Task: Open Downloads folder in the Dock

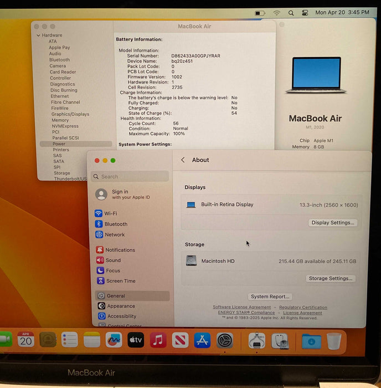Action: (311, 341)
